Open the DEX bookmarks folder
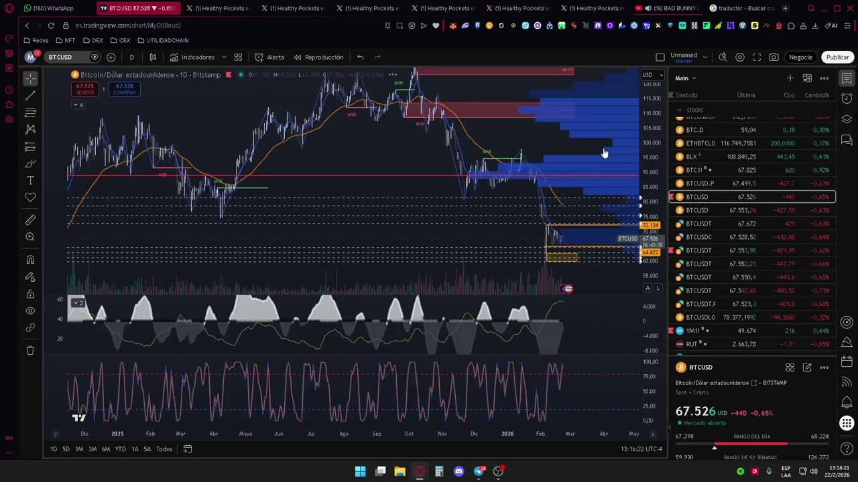 pos(93,41)
